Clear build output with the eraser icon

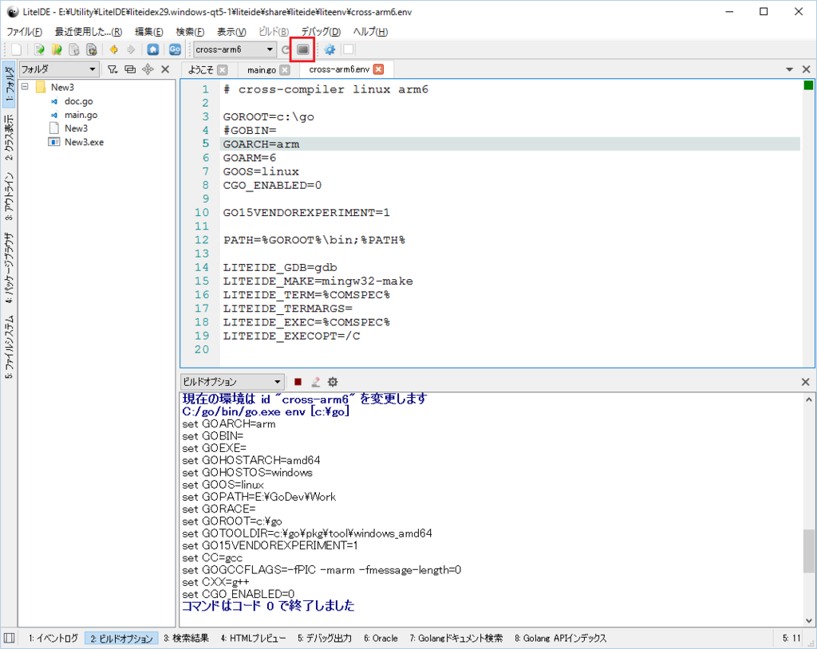pyautogui.click(x=315, y=382)
